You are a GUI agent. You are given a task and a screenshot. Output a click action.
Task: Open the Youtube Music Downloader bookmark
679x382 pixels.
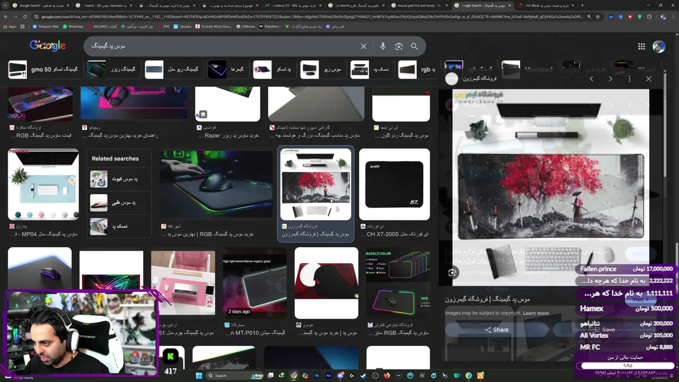pos(214,27)
